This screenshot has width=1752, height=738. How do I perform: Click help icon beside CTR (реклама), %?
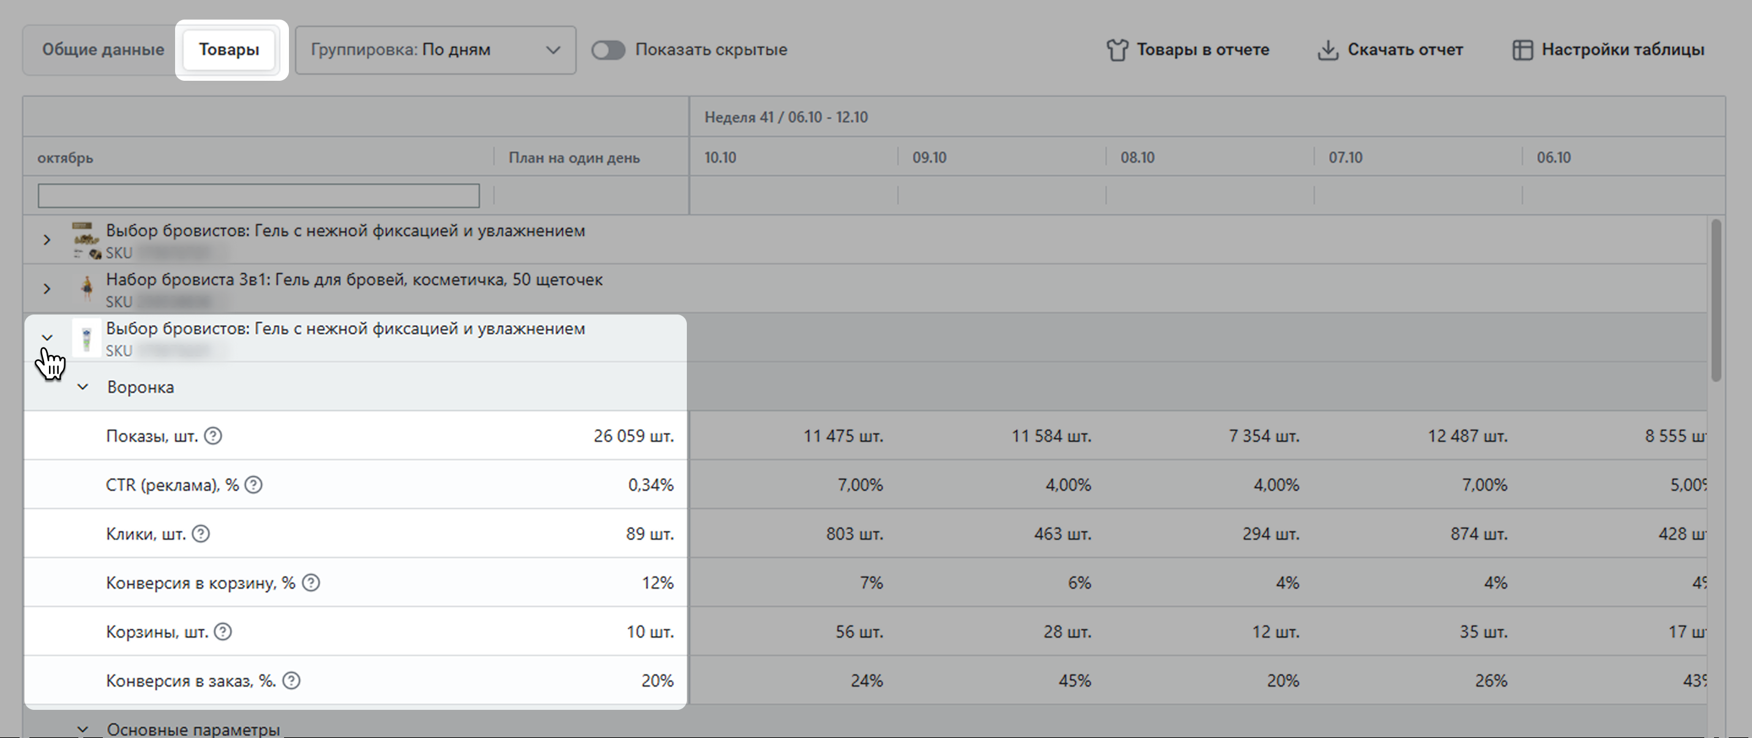(253, 485)
